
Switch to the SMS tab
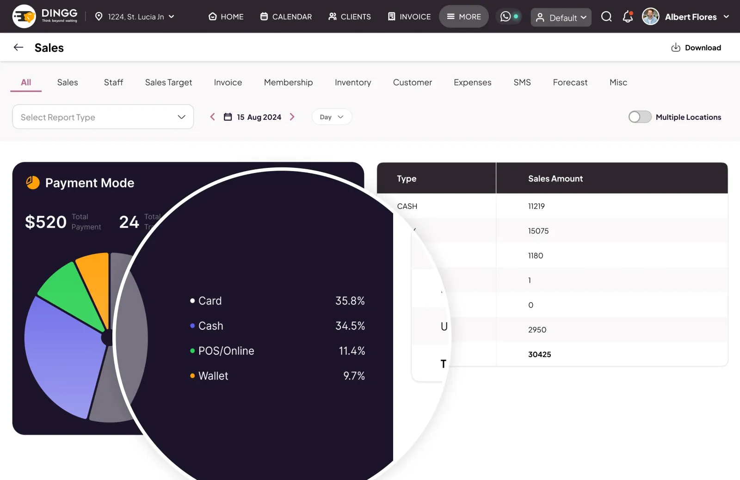click(522, 82)
